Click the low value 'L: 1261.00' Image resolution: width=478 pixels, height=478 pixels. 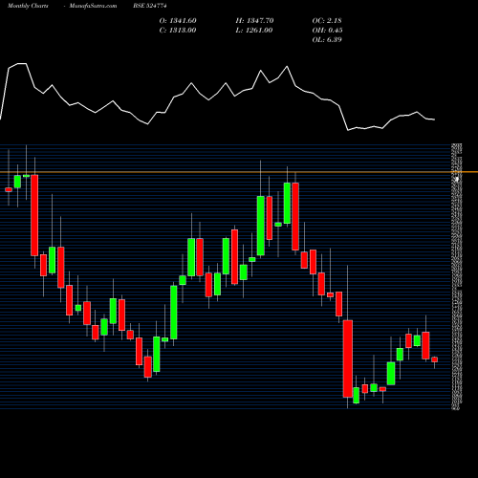pos(254,31)
